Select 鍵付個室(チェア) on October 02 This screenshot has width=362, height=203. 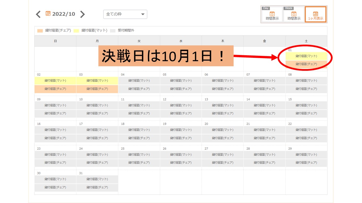click(55, 89)
